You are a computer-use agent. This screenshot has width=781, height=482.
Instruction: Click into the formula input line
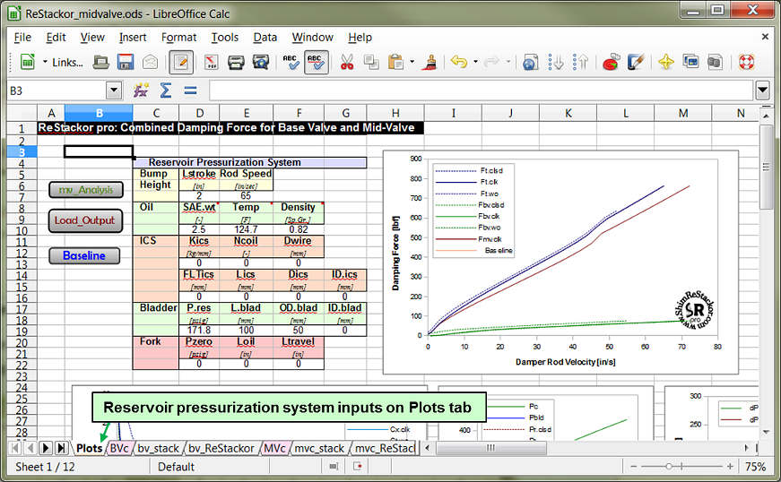click(481, 90)
